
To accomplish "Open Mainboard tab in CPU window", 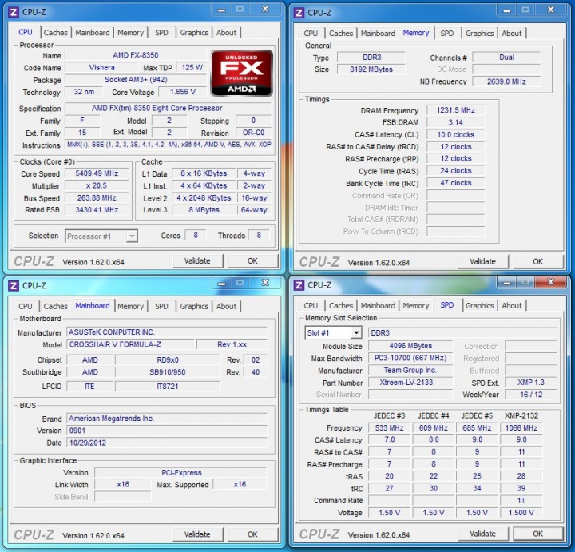I will 93,33.
